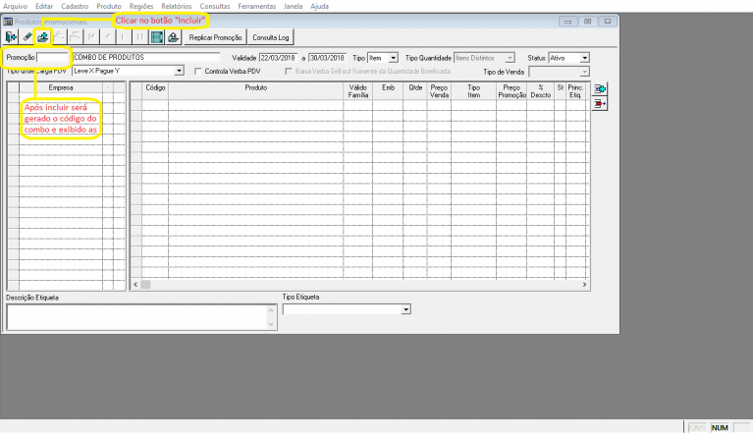
Task: Click the eraser clear-fields toolbar icon
Action: pos(27,37)
